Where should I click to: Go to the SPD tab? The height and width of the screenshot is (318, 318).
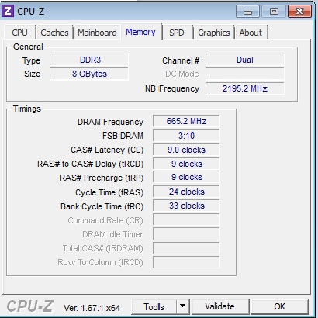pos(177,33)
